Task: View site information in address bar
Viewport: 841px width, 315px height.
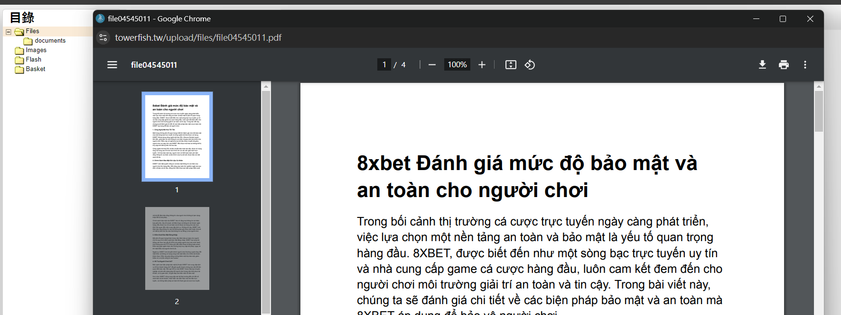Action: click(103, 37)
